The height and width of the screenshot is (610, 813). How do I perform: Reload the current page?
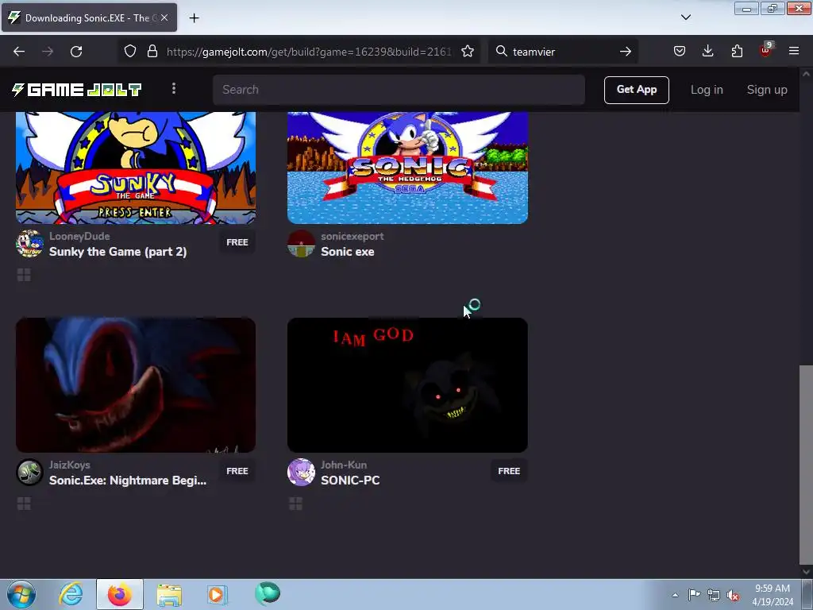(76, 52)
